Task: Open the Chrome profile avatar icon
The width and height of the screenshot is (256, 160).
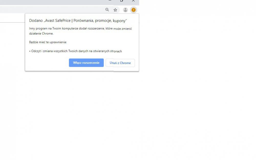Action: click(125, 10)
